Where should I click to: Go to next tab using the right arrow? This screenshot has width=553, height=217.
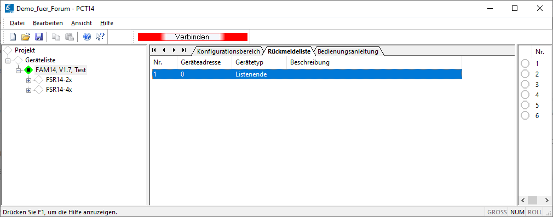(174, 50)
